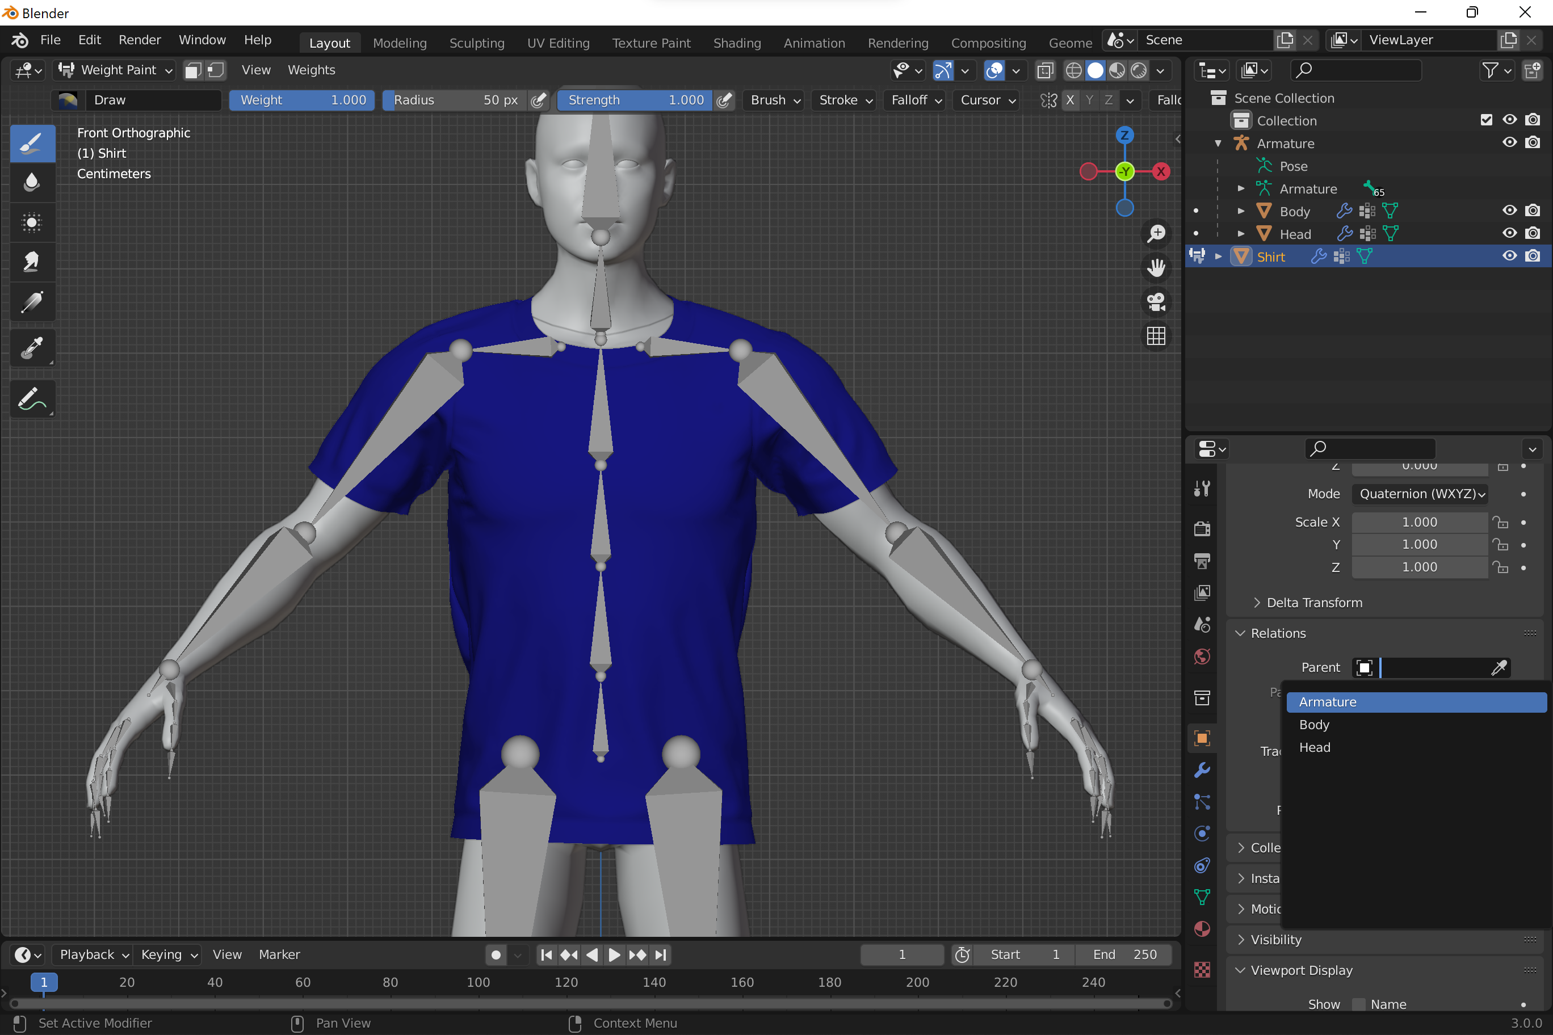Switch to the Sculpting workspace tab

click(x=477, y=42)
